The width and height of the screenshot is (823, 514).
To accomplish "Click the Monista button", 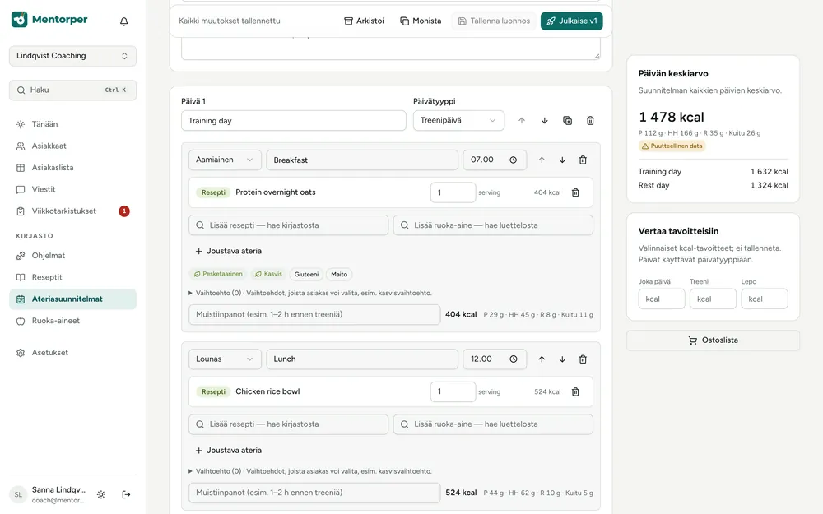I will [x=421, y=21].
